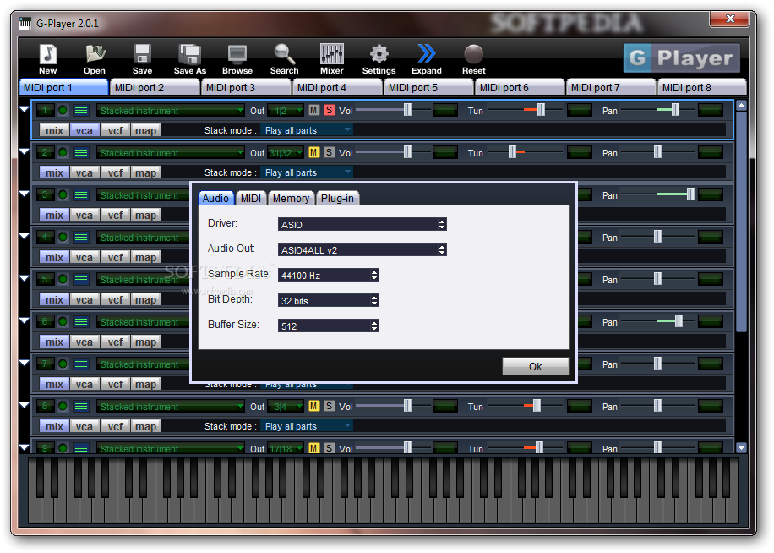This screenshot has height=553, width=774.
Task: Toggle Mute button on channel 2
Action: click(x=314, y=152)
